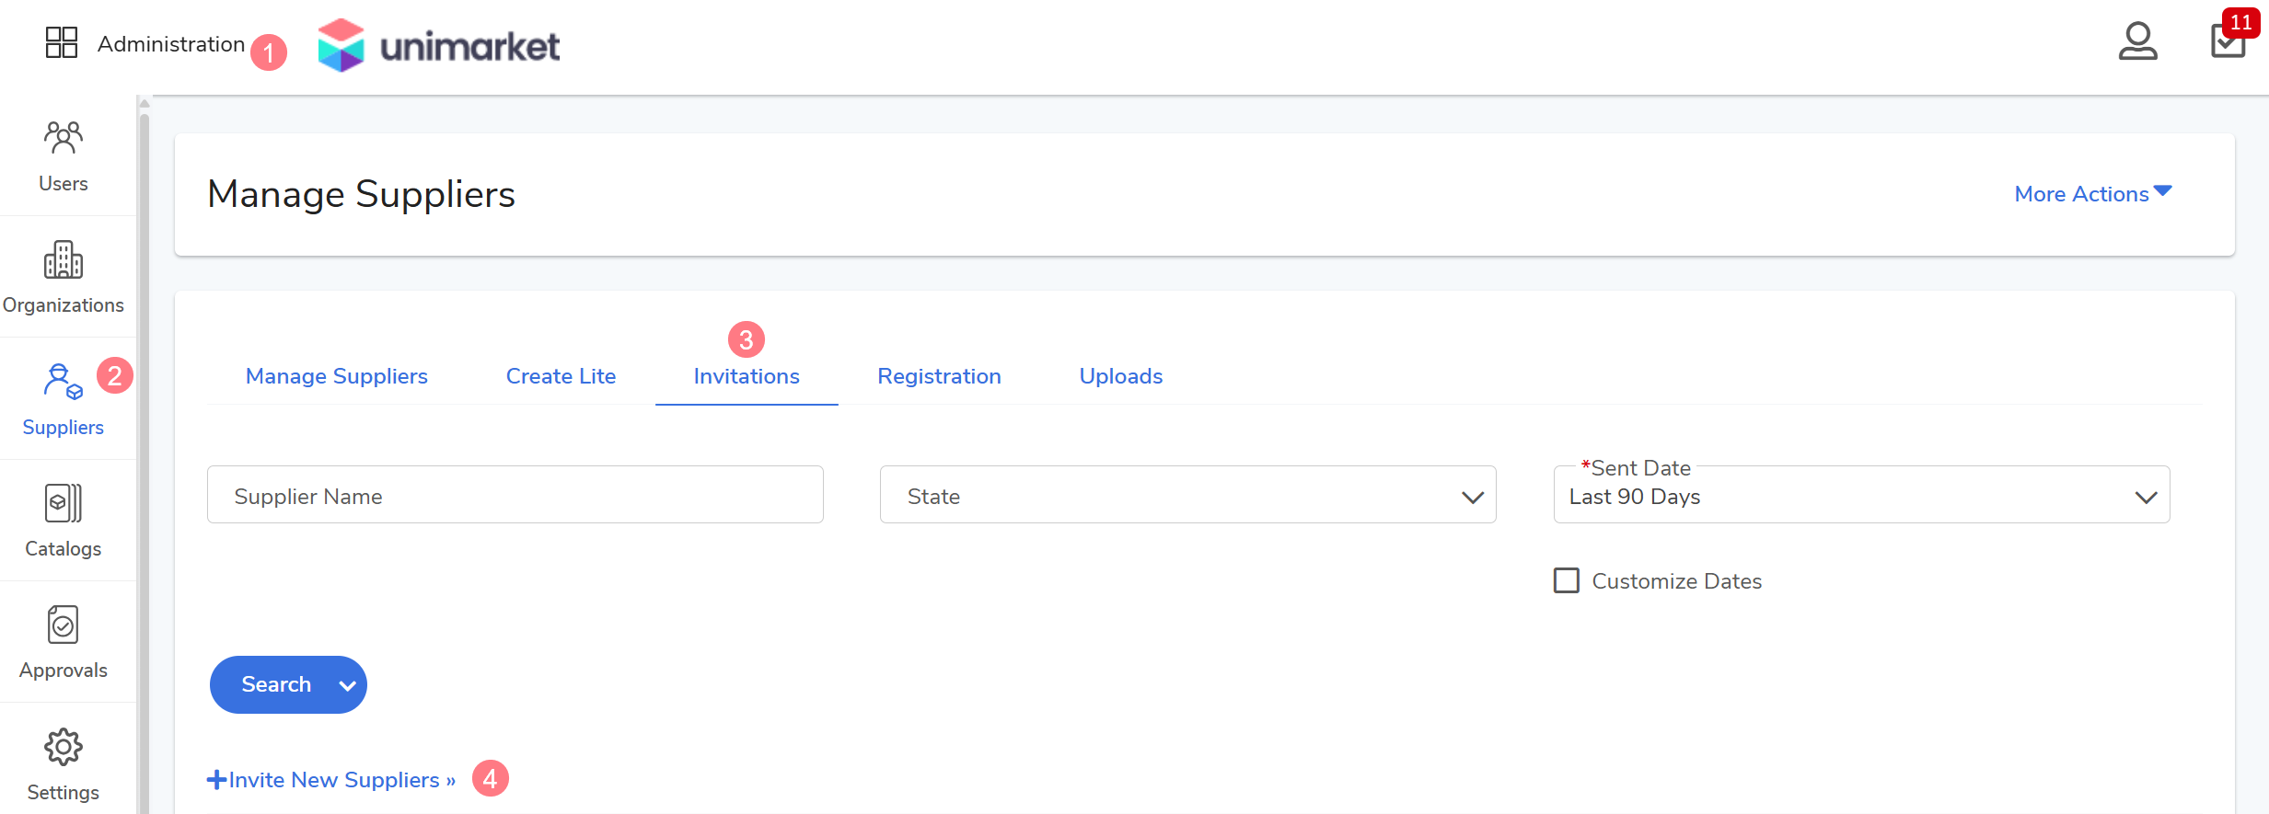Click the Unimarket logo
2269x814 pixels.
(439, 45)
